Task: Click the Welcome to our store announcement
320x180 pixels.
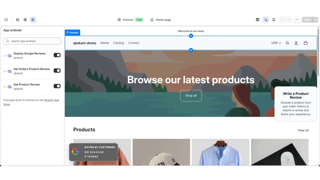Action: tap(191, 31)
